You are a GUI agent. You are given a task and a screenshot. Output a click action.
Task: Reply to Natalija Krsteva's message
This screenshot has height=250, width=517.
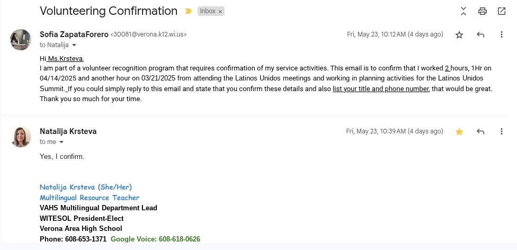pos(480,132)
